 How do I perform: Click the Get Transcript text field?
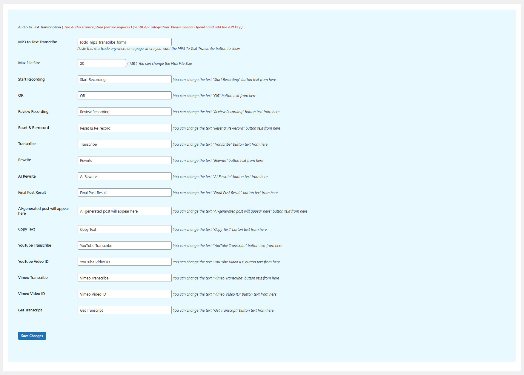(124, 310)
